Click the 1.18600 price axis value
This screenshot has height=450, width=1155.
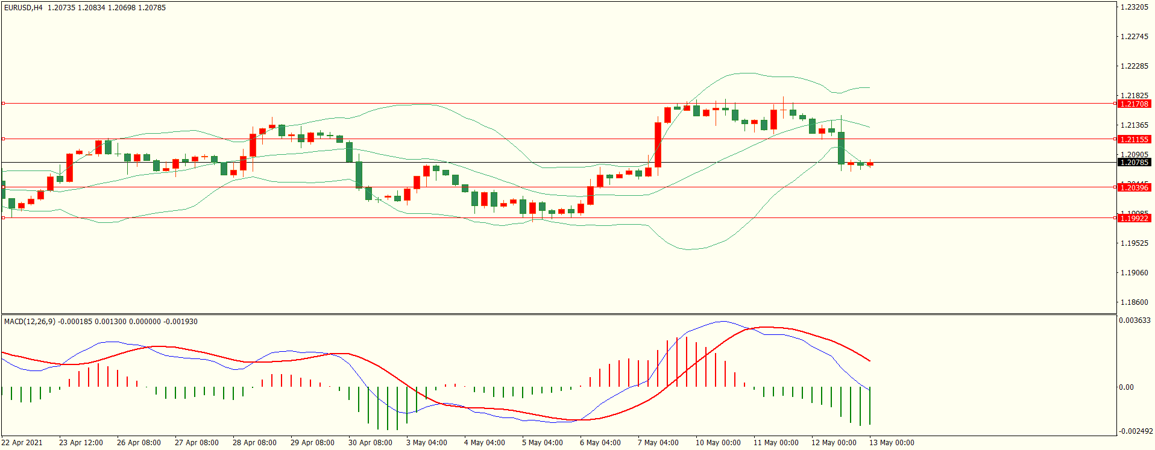click(1134, 302)
